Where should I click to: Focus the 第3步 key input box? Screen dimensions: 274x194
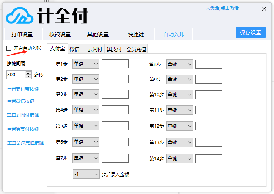click(115, 94)
